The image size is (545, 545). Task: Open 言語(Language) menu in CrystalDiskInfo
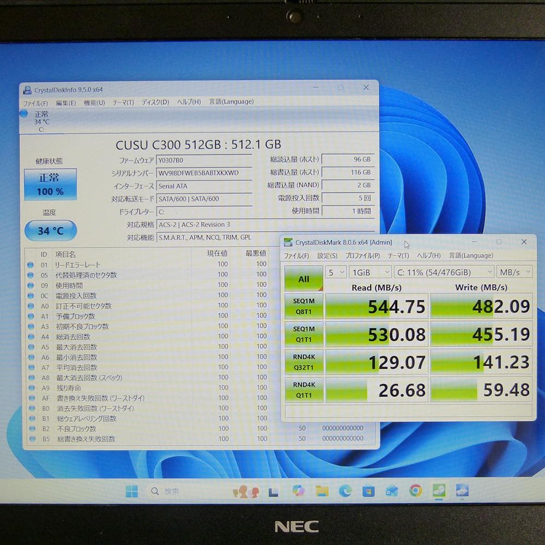pos(231,101)
